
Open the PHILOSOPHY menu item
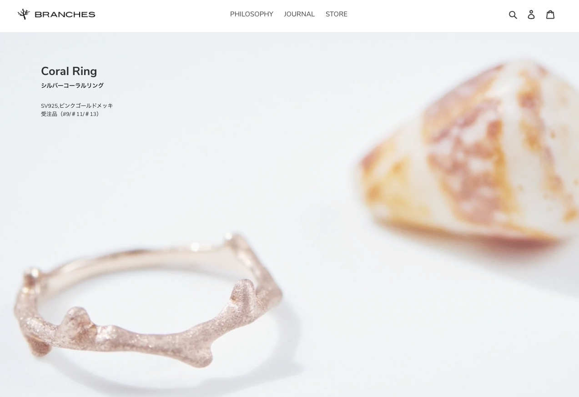[x=252, y=14]
